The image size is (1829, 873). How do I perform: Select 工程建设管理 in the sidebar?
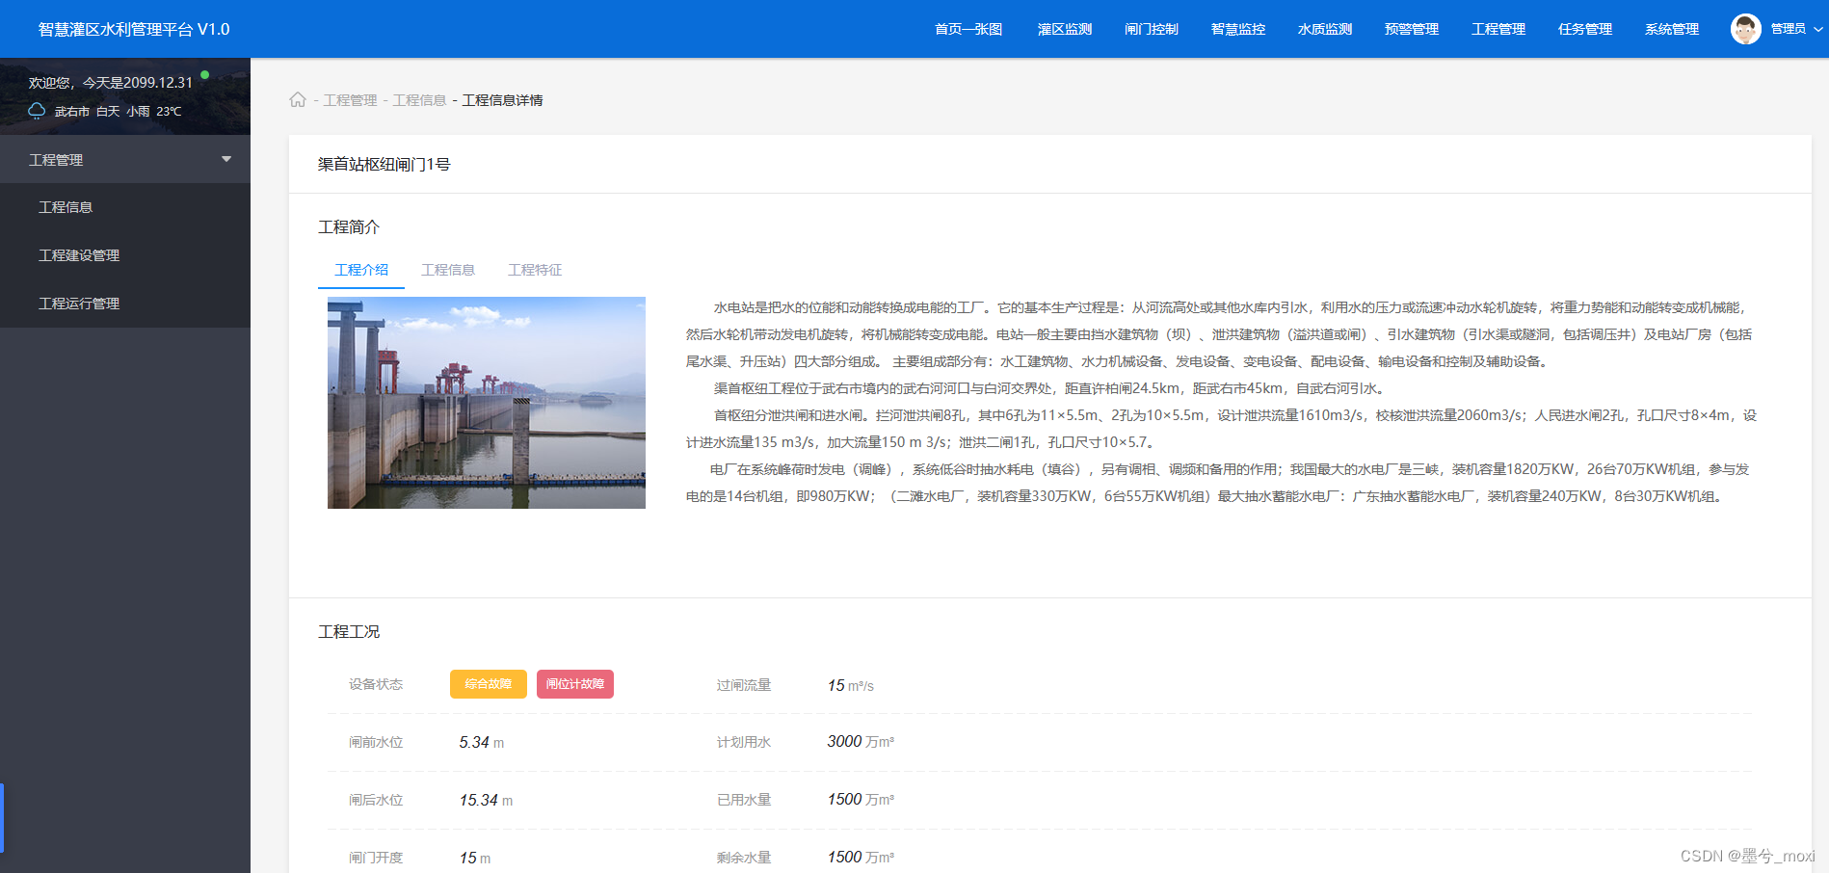(78, 255)
